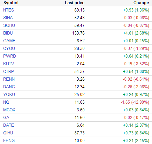Open the GAME ticker link
This screenshot has height=144, width=152.
click(x=9, y=41)
